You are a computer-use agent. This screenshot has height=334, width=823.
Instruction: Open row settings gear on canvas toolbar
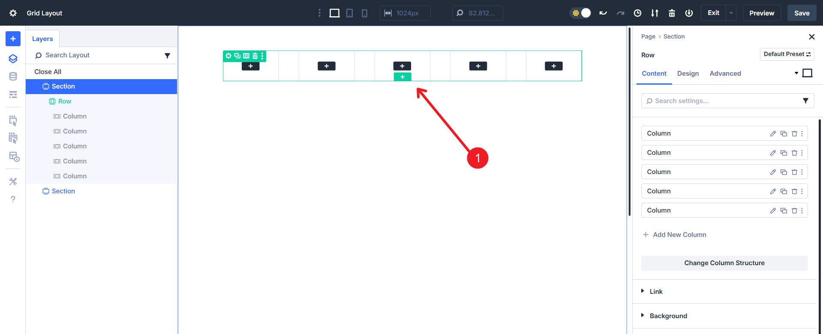click(x=228, y=56)
